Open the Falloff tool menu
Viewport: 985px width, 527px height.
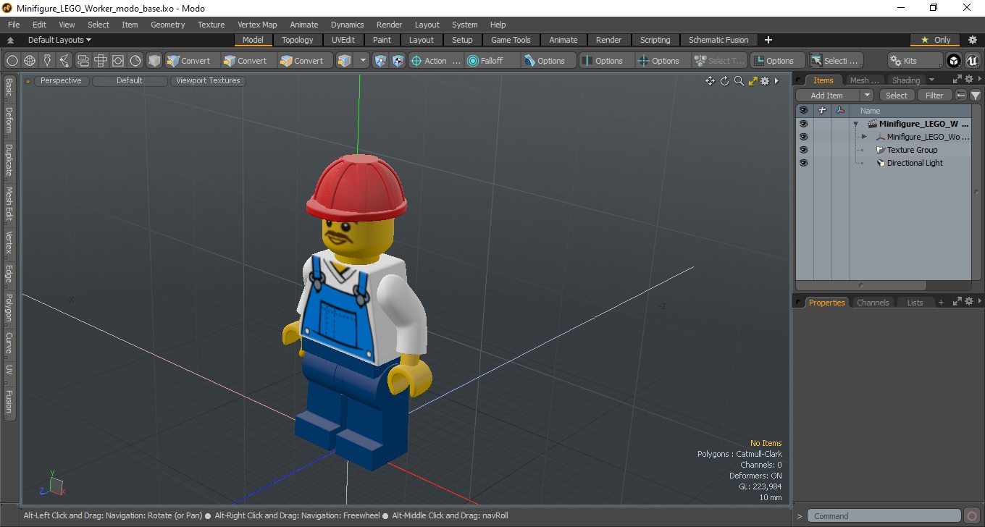click(x=492, y=61)
